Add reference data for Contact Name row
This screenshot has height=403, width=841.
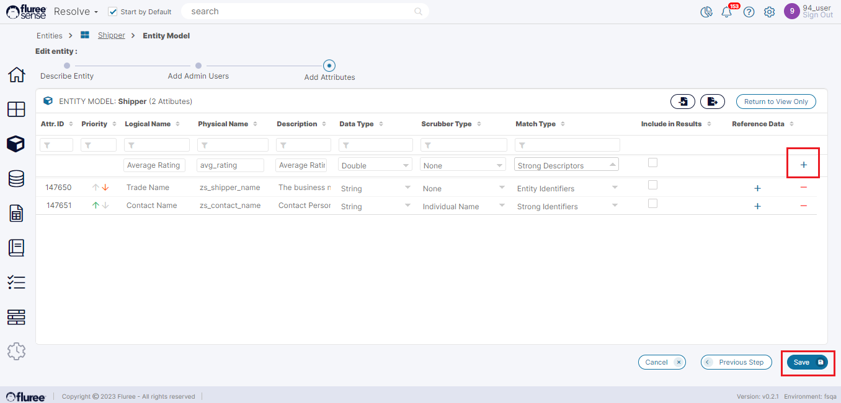click(x=757, y=206)
